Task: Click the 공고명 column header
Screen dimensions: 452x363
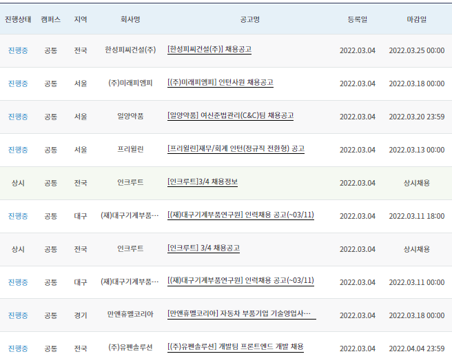Action: pos(250,19)
